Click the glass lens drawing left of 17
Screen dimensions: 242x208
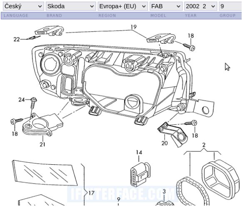coord(45,173)
